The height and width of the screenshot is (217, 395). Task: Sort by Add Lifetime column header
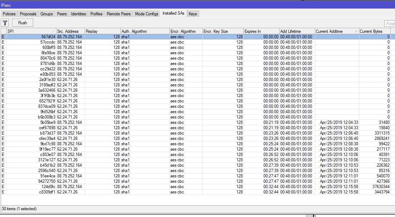[297, 31]
